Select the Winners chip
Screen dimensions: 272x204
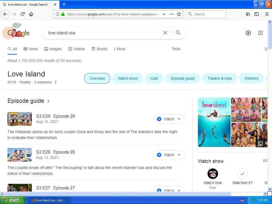251,78
